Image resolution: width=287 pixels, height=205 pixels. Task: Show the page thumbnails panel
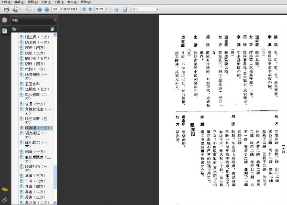point(5,20)
